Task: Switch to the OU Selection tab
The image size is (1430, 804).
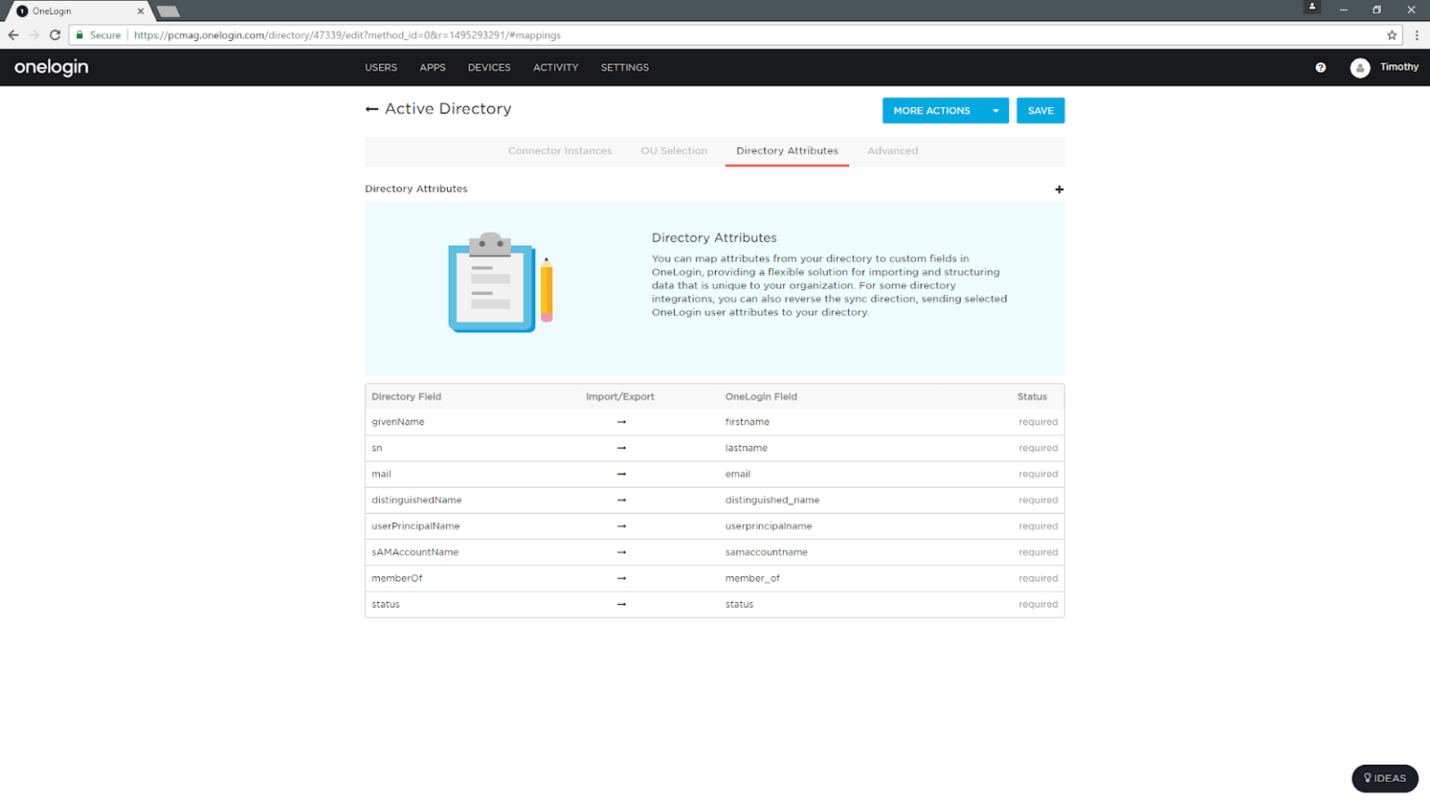Action: coord(673,150)
